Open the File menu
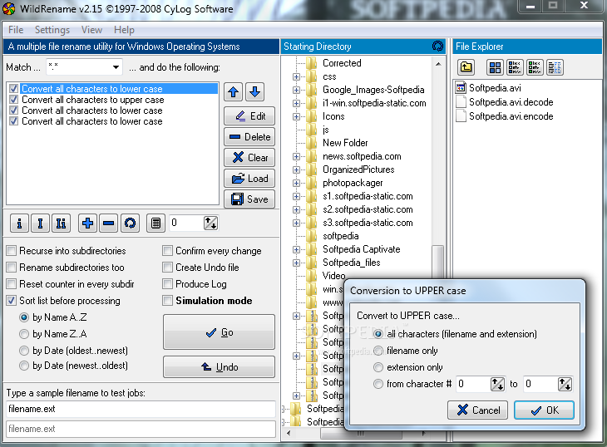 tap(16, 30)
